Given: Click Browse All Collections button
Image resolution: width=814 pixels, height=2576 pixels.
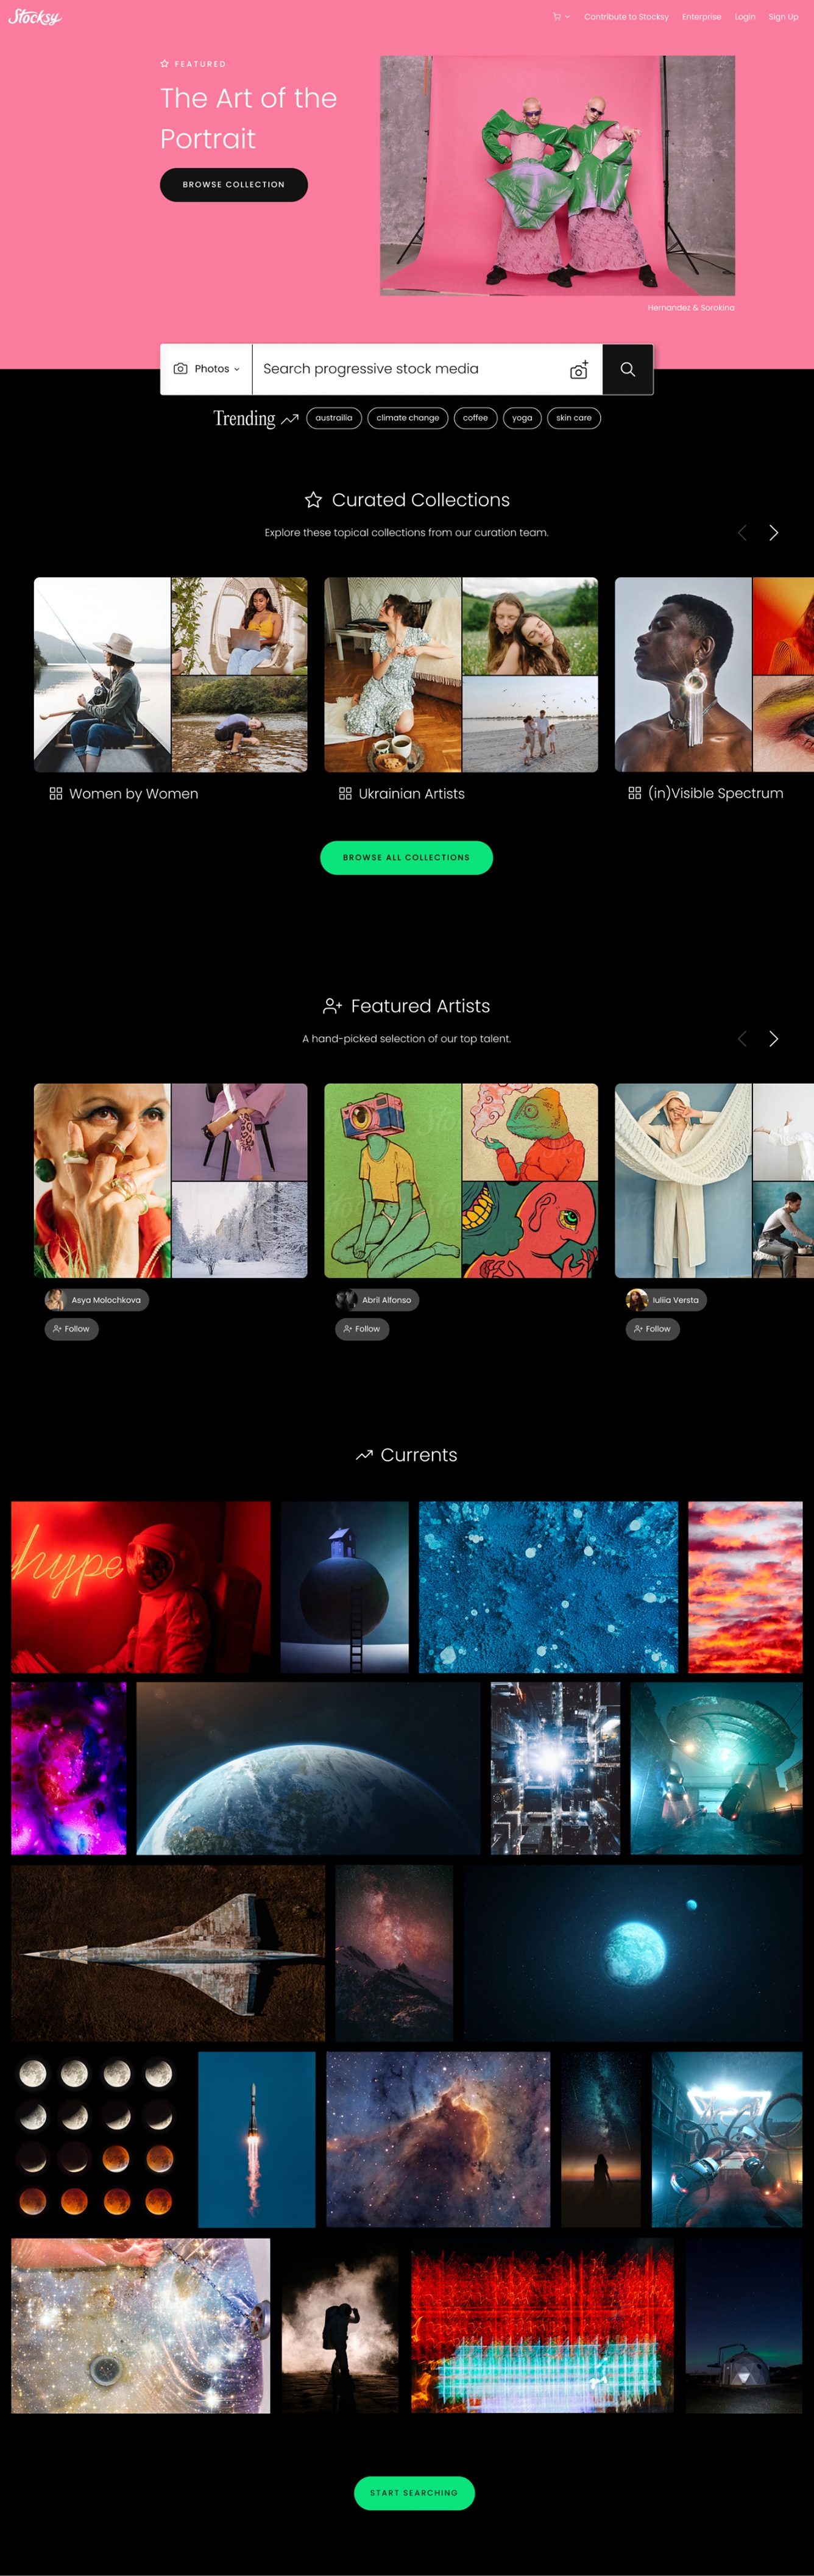Looking at the screenshot, I should pos(406,858).
